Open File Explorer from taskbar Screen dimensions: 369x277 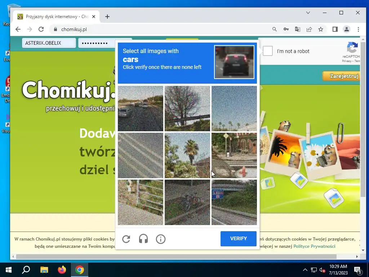[44, 270]
